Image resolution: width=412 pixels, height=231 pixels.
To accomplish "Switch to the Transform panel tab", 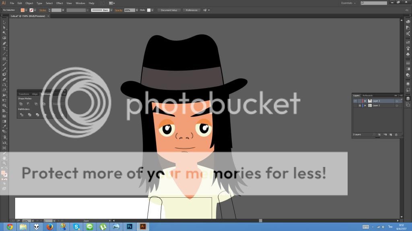I will pos(24,94).
